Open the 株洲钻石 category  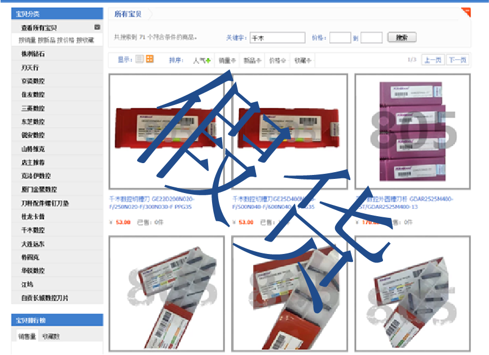click(x=33, y=54)
